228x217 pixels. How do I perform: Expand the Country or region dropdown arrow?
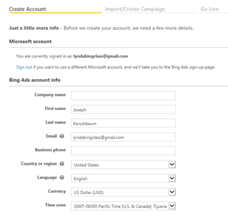(172, 164)
